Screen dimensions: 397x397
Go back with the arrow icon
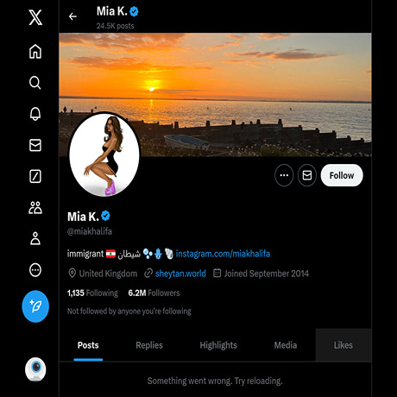tap(72, 16)
